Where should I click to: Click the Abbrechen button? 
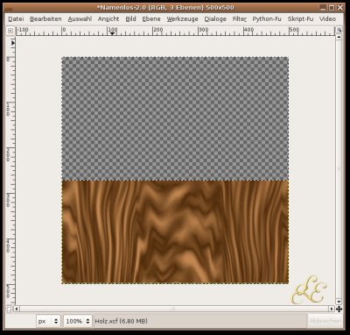tap(325, 321)
